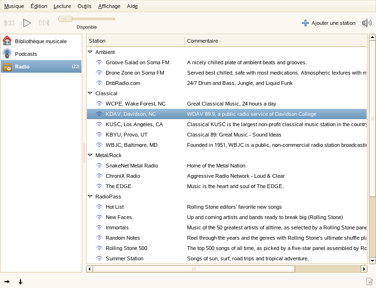Collapse the Classical genre group
This screenshot has height=288, width=376.
pos(90,93)
